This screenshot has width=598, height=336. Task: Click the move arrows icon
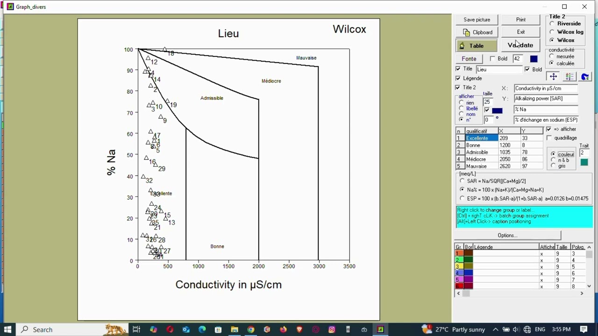pos(553,77)
